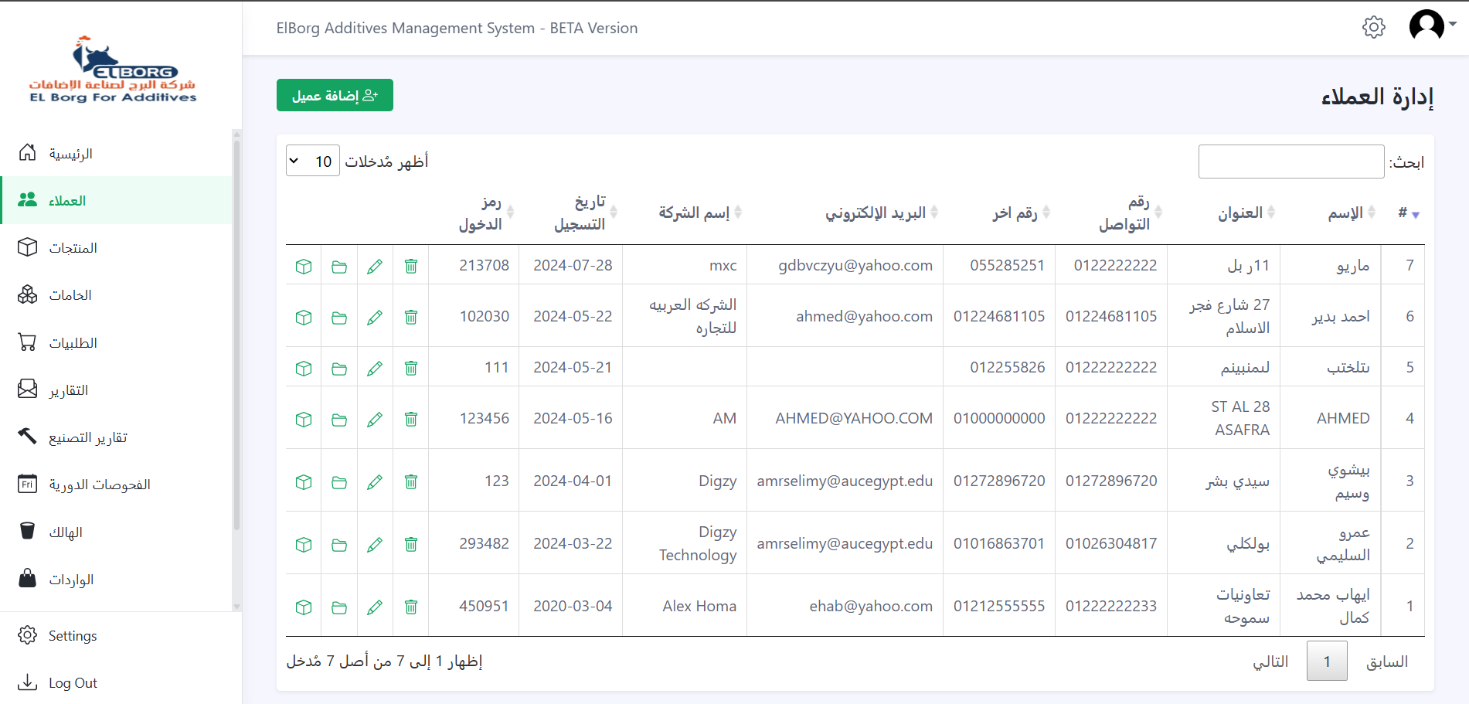
Task: Open the folder icon for Alex Homa row
Action: [339, 607]
